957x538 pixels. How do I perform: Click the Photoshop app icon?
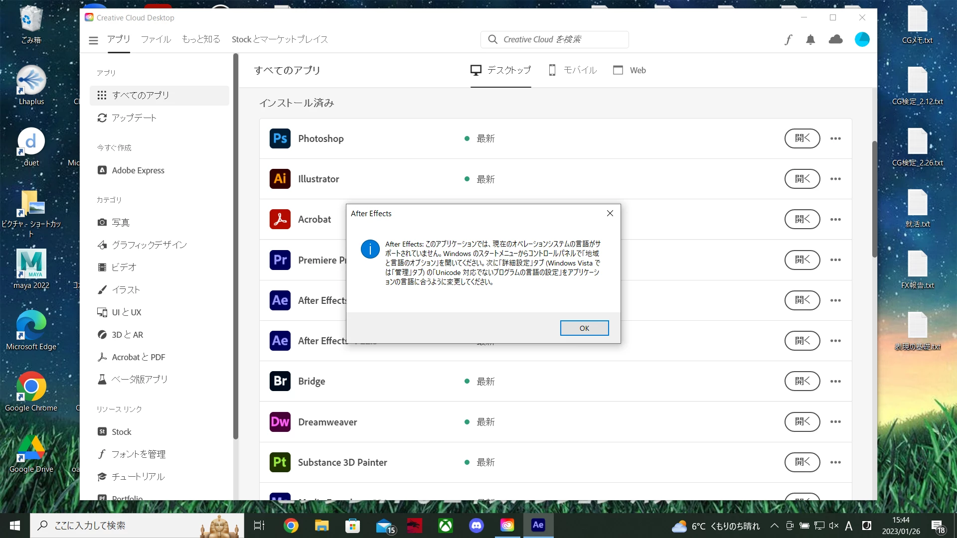coord(280,138)
